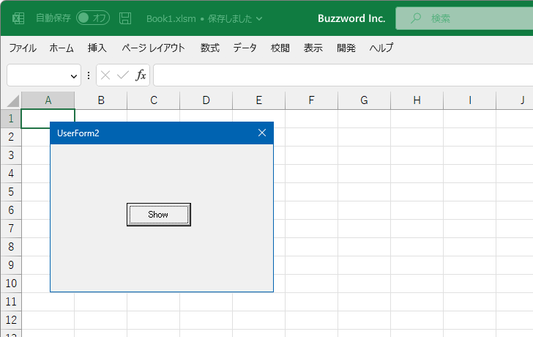This screenshot has height=337, width=533.
Task: Open the ファイル menu tab
Action: pos(23,48)
